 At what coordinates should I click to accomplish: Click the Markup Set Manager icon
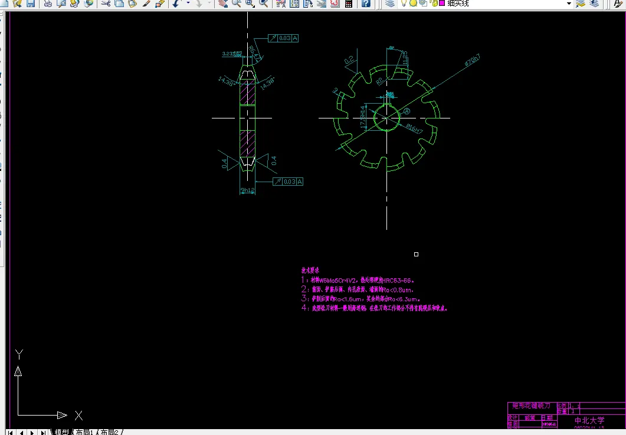click(335, 4)
